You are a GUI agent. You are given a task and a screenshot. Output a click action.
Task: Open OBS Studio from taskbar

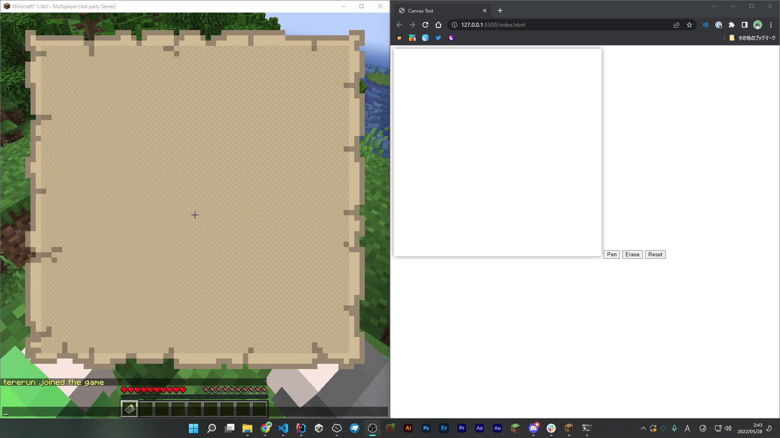click(373, 428)
